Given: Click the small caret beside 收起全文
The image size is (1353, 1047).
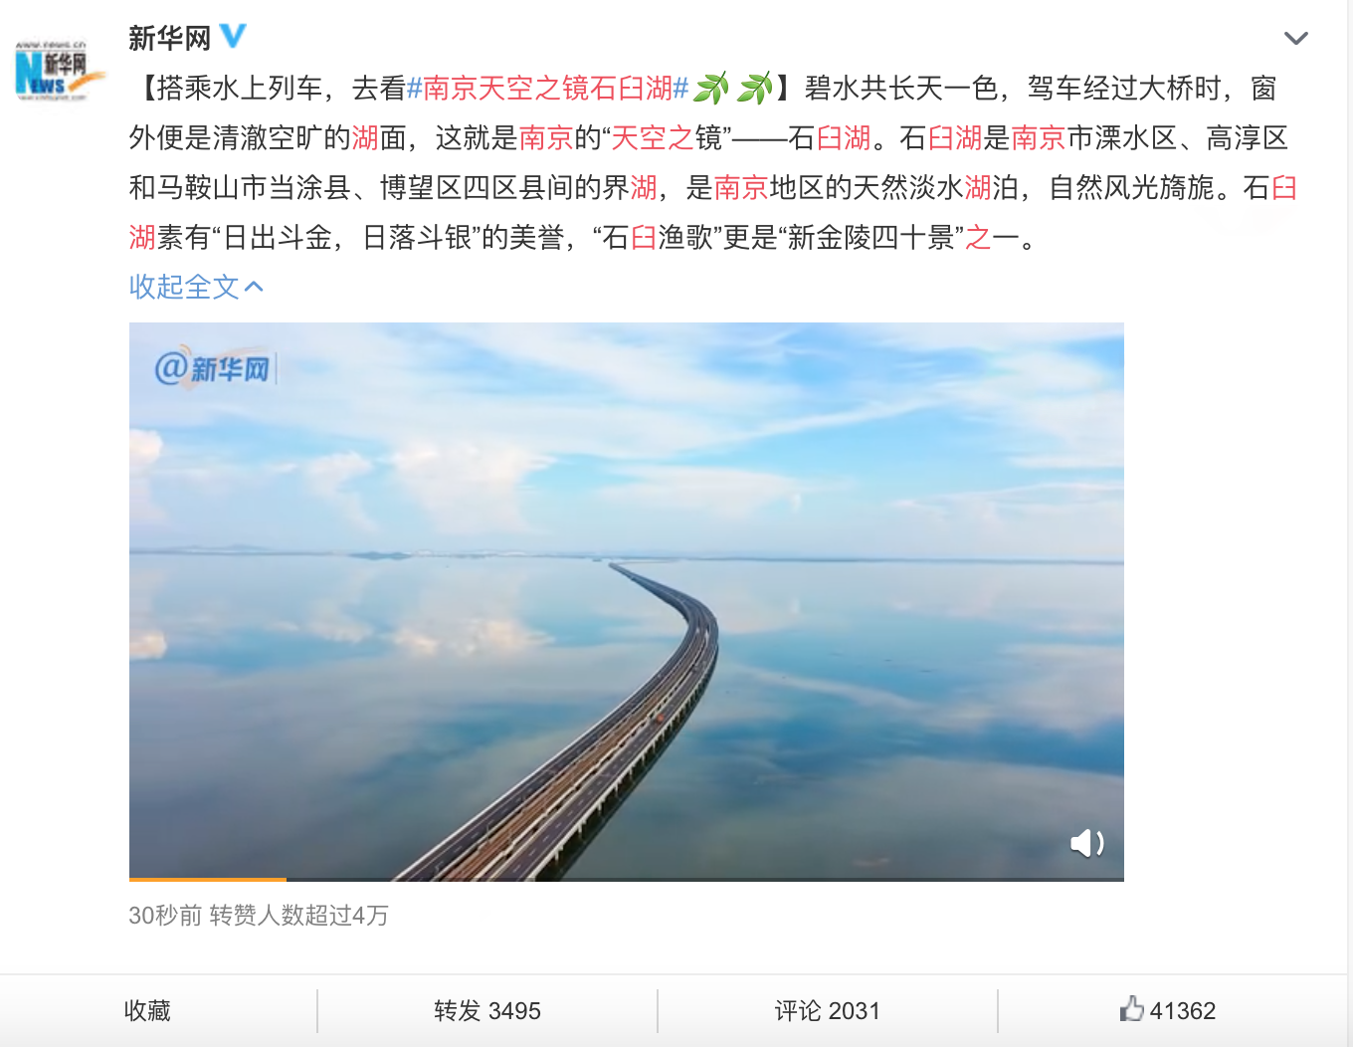Looking at the screenshot, I should pos(254,288).
